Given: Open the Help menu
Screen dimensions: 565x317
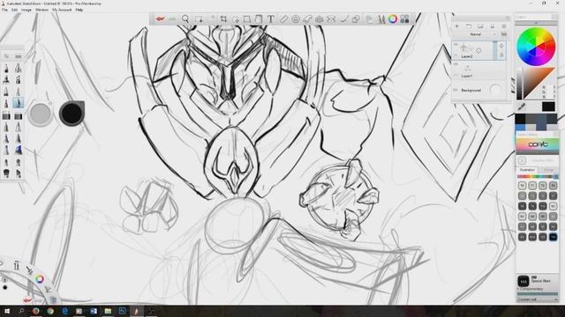Looking at the screenshot, I should coord(79,10).
